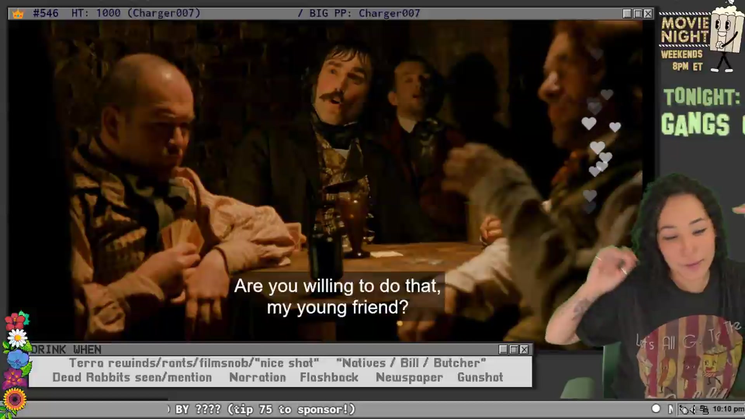Click the movie subtitle 'Are you willing to do that'
The image size is (745, 419).
[x=337, y=286]
